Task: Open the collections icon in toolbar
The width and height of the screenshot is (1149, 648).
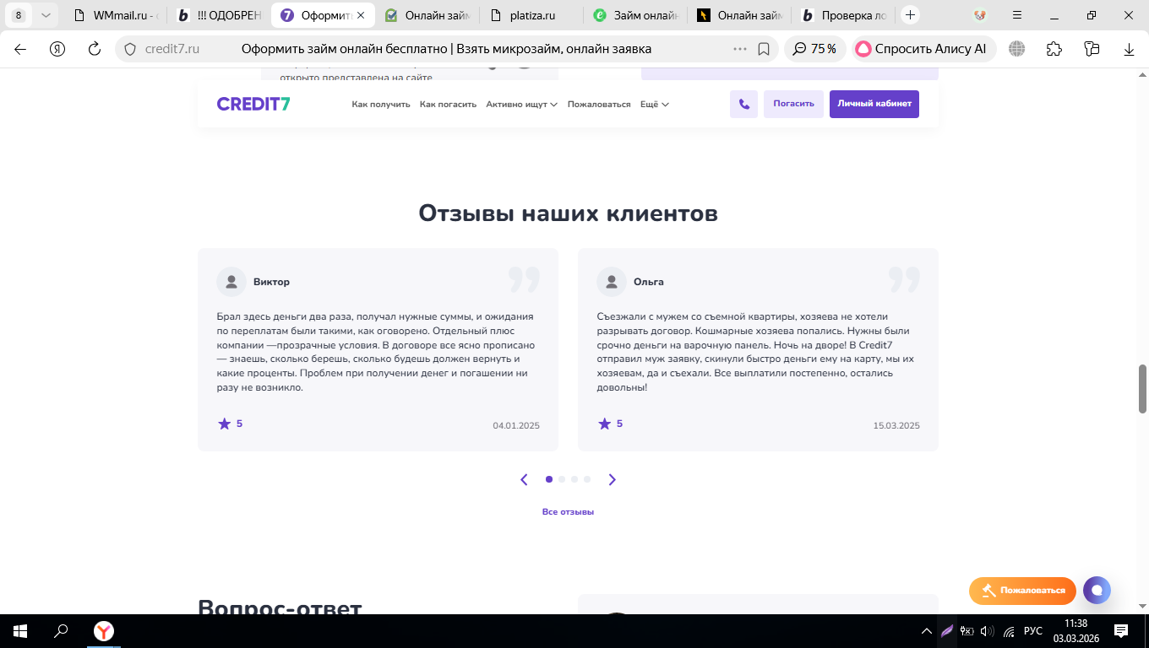Action: tap(1092, 49)
